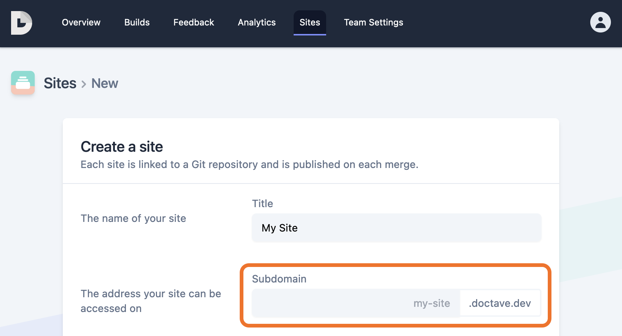Open Team Settings

click(373, 23)
